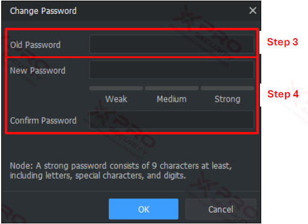The width and height of the screenshot is (308, 224).
Task: Click the Medium strength label
Action: coord(171,99)
